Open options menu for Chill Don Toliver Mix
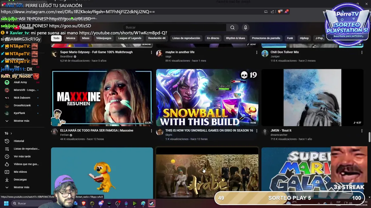Viewport: 371px width, 208px height. coord(362,52)
